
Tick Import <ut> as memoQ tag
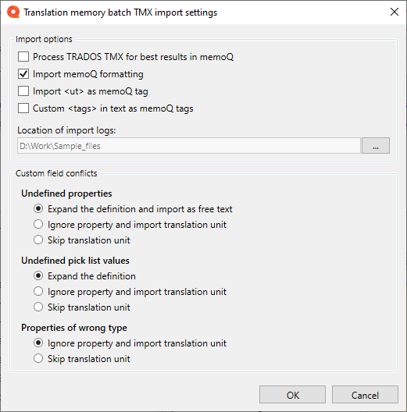tap(23, 91)
